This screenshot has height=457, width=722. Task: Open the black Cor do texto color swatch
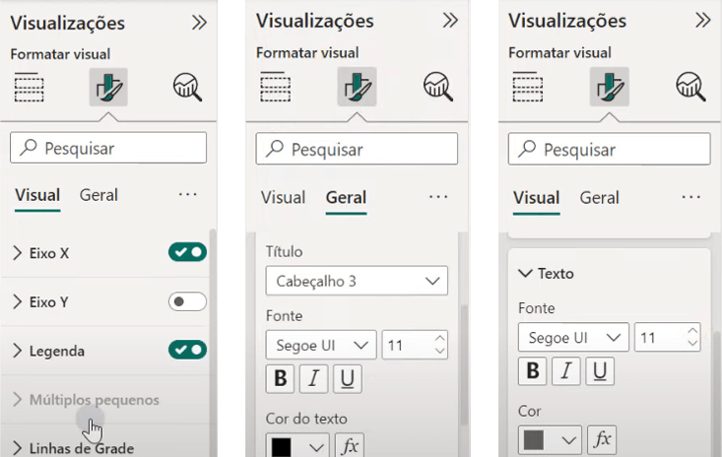coord(297,445)
